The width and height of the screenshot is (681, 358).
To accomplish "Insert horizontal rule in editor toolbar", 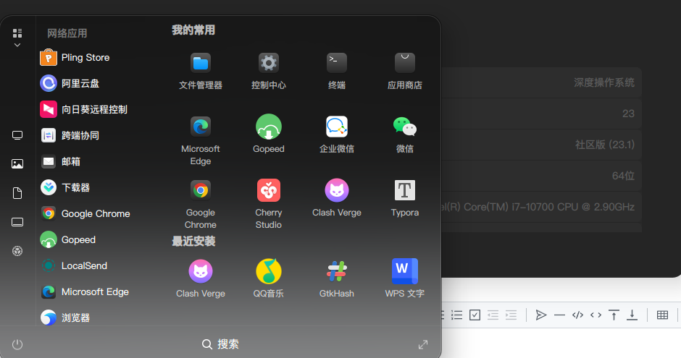I will coord(559,315).
